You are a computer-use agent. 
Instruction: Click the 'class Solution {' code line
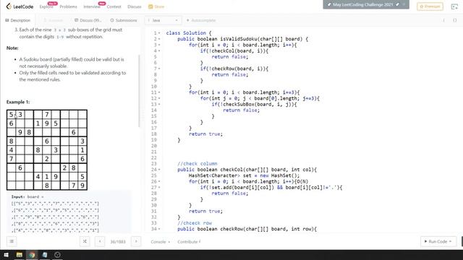[x=189, y=33]
